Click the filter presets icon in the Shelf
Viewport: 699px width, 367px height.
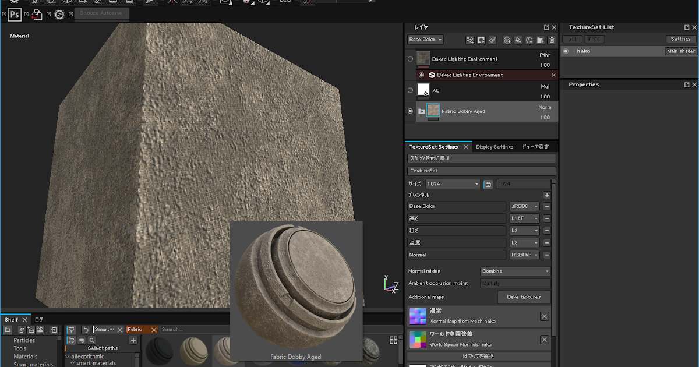(x=71, y=330)
